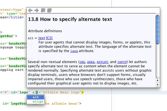Follow the [CS] link
The width and height of the screenshot is (167, 111).
pyautogui.click(x=49, y=38)
